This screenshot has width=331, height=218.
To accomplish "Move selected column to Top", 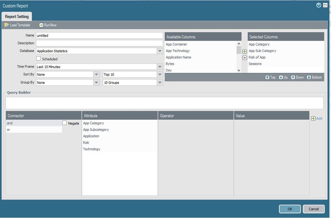I will [x=270, y=77].
